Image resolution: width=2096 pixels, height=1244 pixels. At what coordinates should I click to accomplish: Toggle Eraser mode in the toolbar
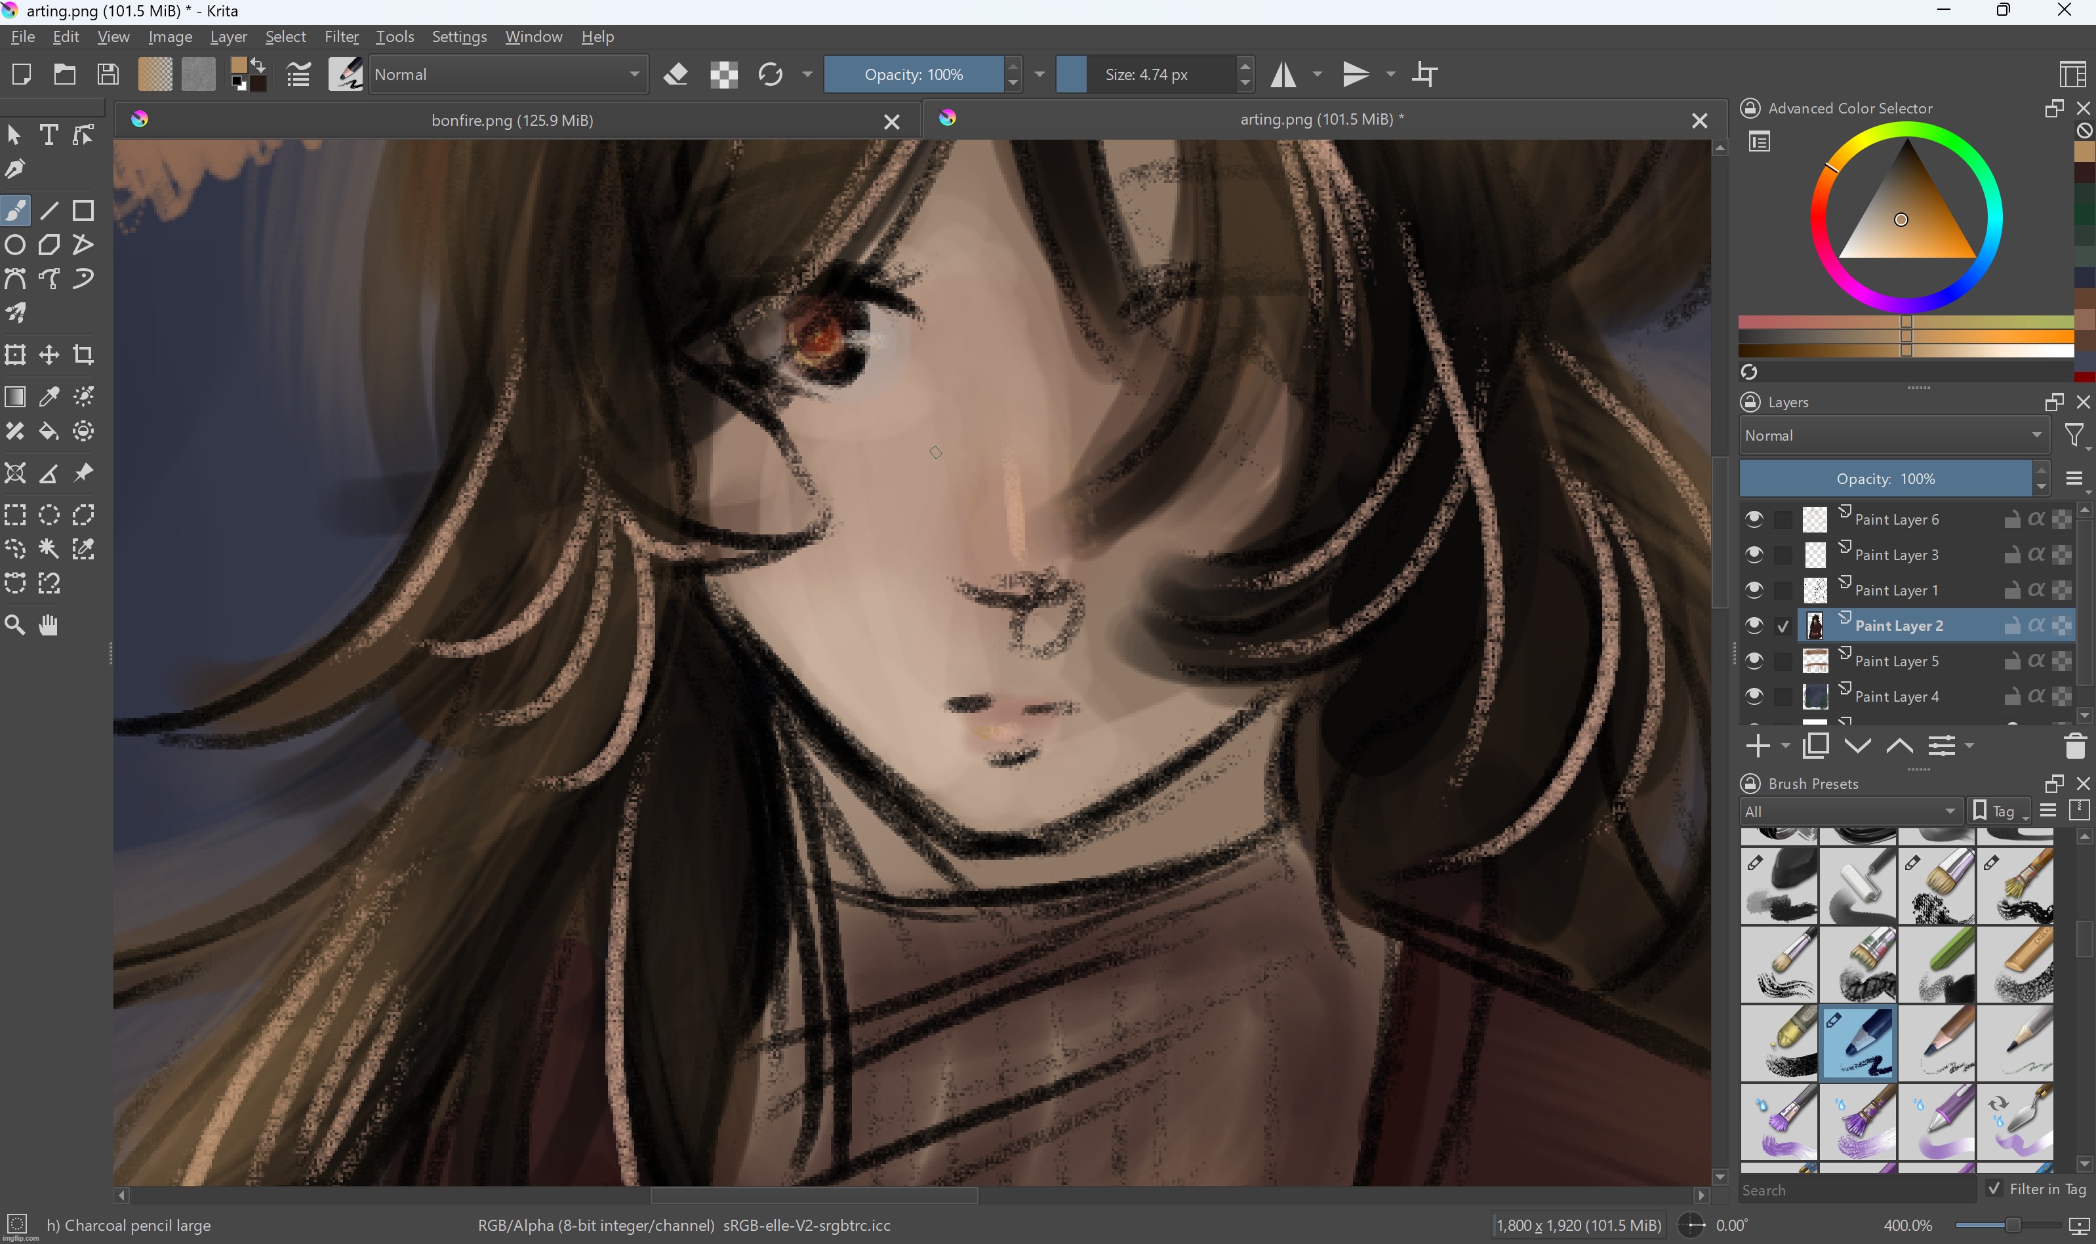[675, 75]
